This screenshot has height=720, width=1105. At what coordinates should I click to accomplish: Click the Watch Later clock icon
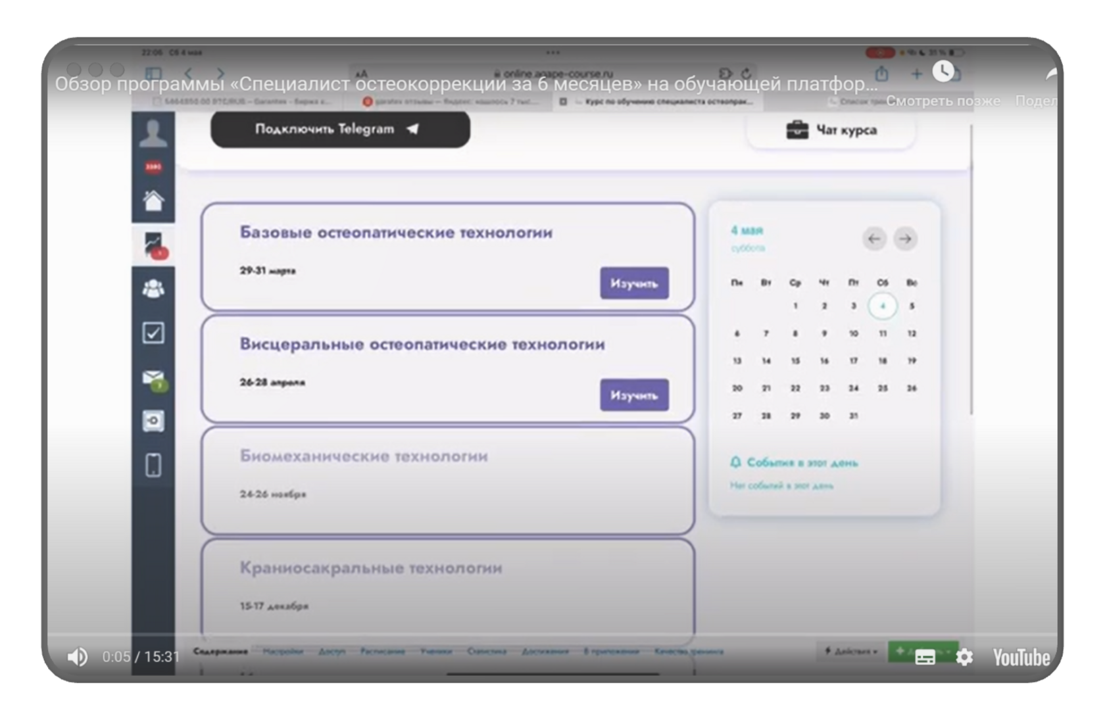pyautogui.click(x=943, y=72)
